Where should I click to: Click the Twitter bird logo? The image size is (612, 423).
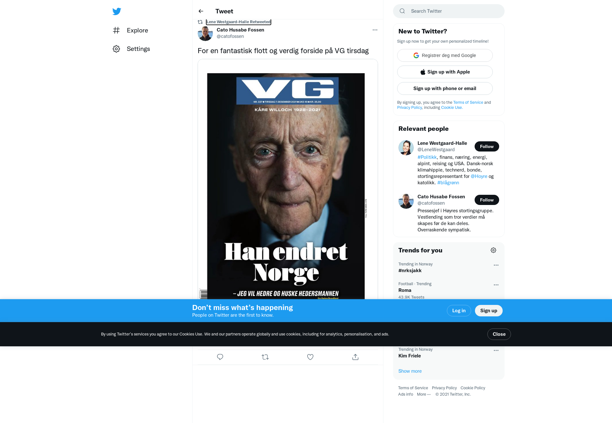(117, 11)
